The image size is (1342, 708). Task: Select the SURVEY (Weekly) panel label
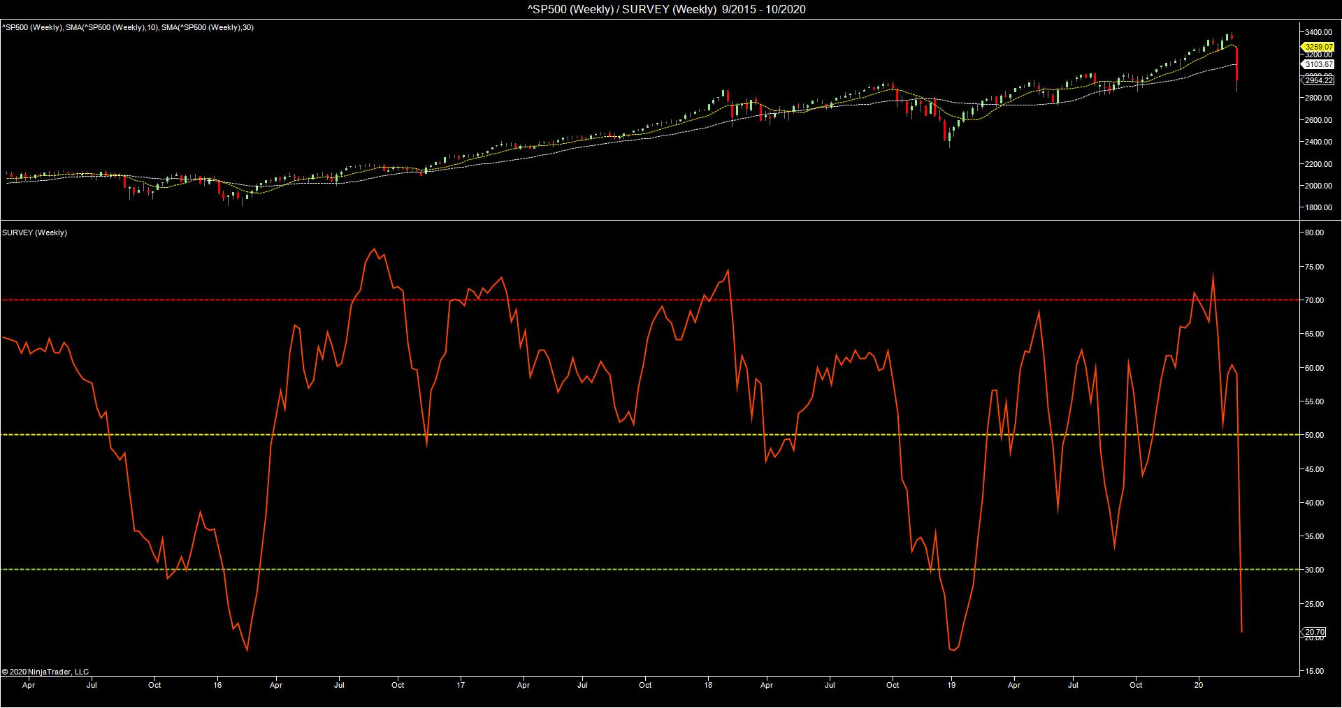tap(35, 233)
